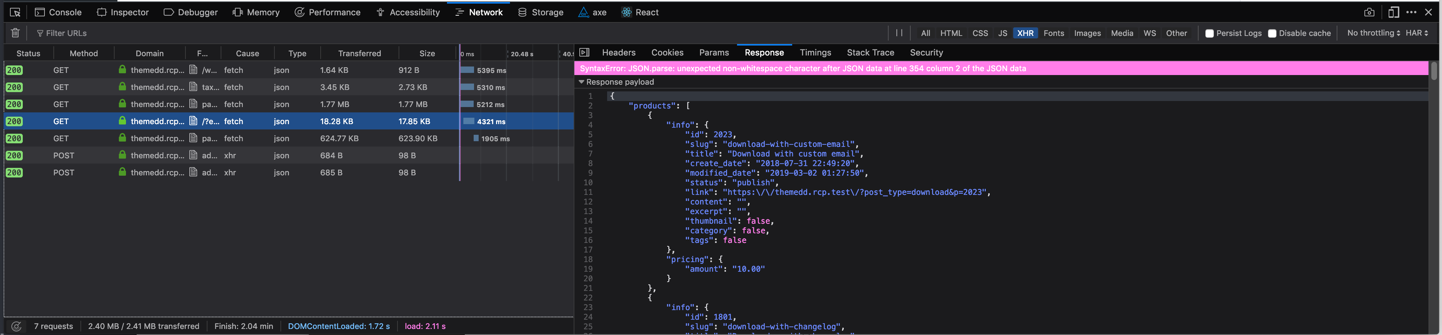This screenshot has width=1442, height=335.
Task: Open the Stack Trace tab
Action: pos(870,52)
